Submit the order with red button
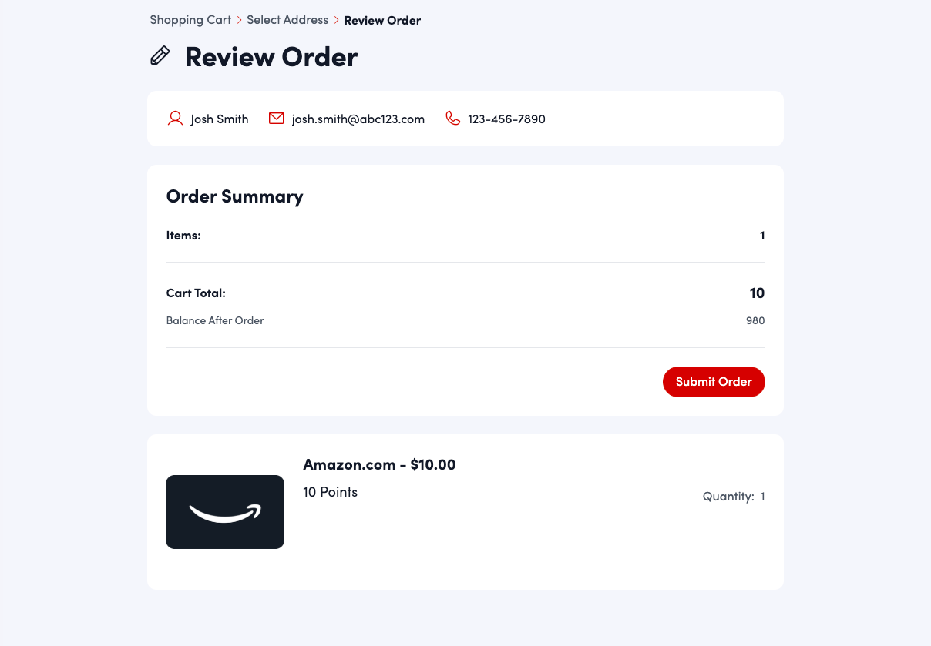931x646 pixels. (x=714, y=382)
